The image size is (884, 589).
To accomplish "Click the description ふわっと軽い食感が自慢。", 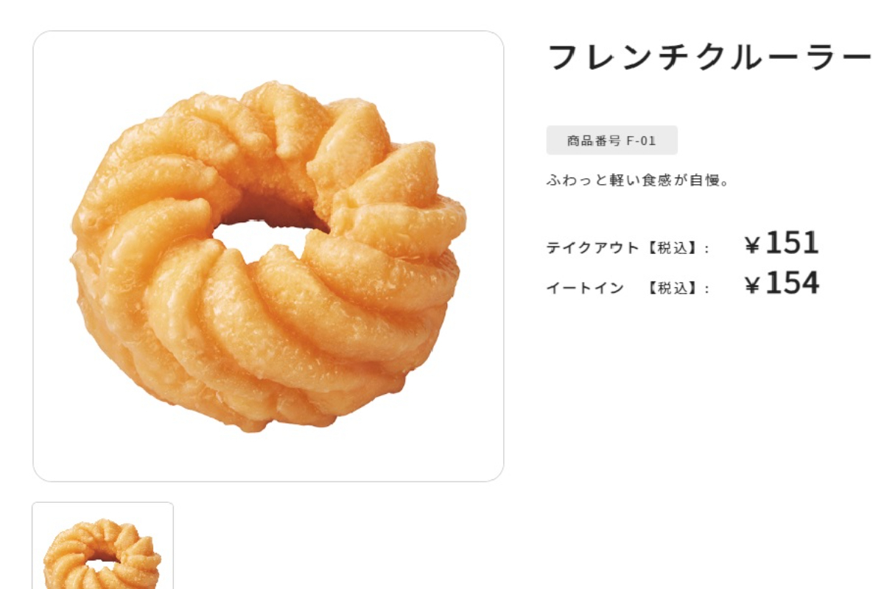I will pos(639,180).
